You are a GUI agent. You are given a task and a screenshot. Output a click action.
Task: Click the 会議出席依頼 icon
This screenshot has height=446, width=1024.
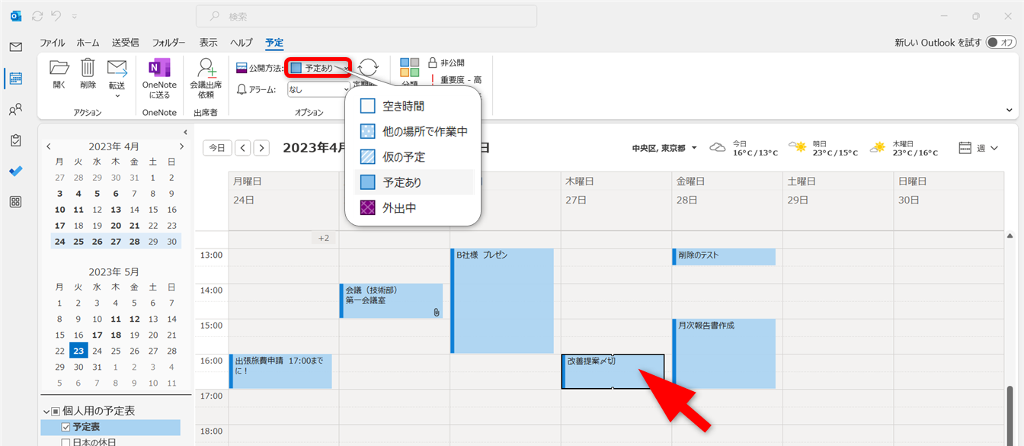coord(206,77)
